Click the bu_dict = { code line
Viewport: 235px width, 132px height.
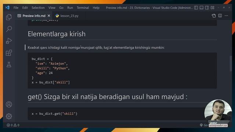point(42,59)
